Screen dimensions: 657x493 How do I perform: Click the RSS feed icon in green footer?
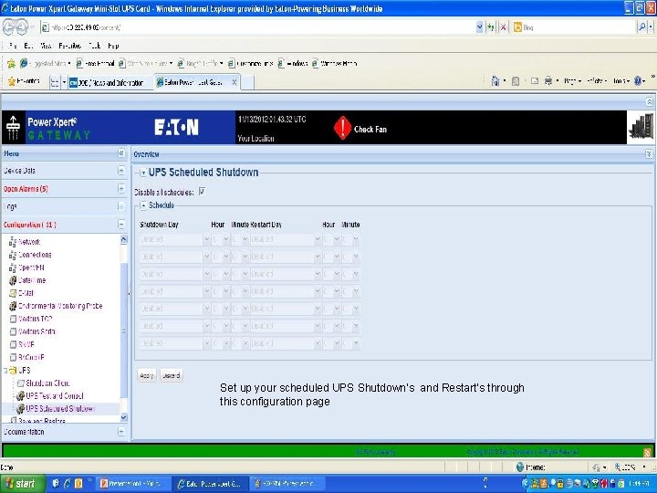click(x=647, y=452)
